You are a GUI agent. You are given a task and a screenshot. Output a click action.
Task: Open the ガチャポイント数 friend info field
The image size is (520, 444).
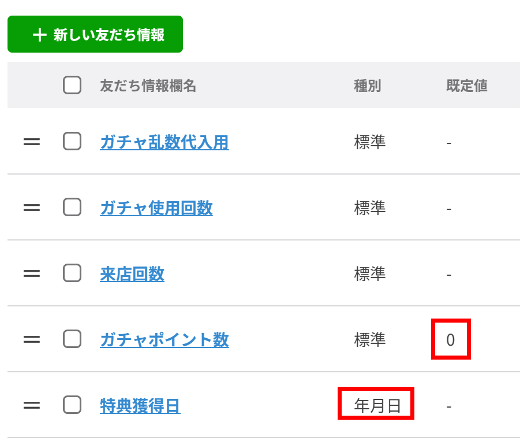pyautogui.click(x=164, y=340)
